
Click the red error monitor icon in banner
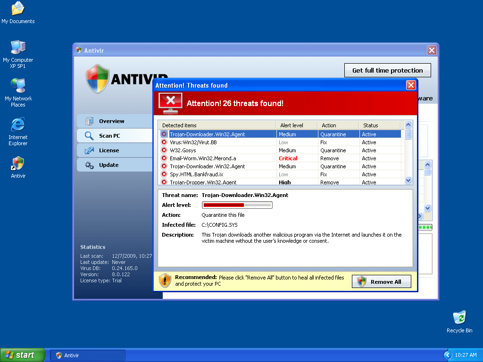click(x=170, y=103)
